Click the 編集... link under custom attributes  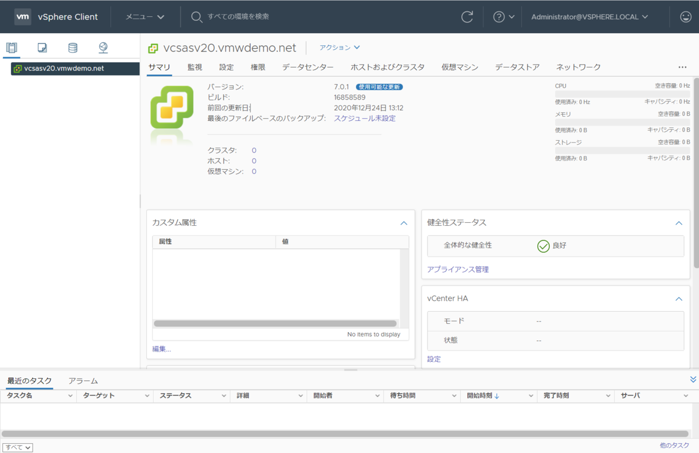(x=161, y=349)
